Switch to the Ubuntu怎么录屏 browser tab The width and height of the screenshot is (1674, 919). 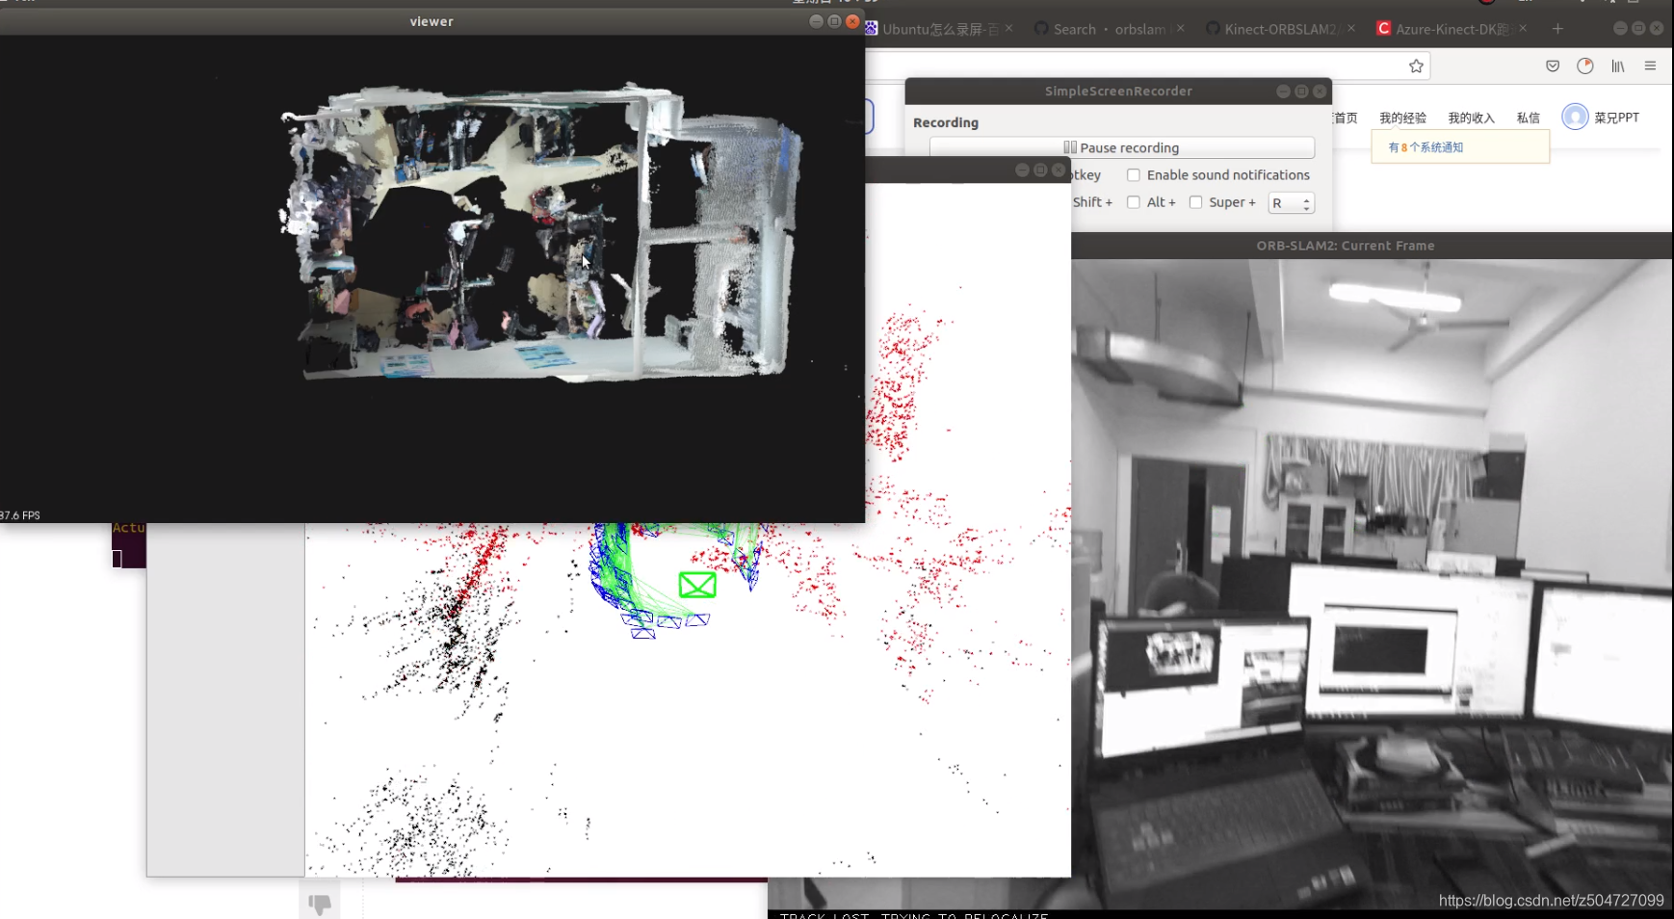click(940, 29)
